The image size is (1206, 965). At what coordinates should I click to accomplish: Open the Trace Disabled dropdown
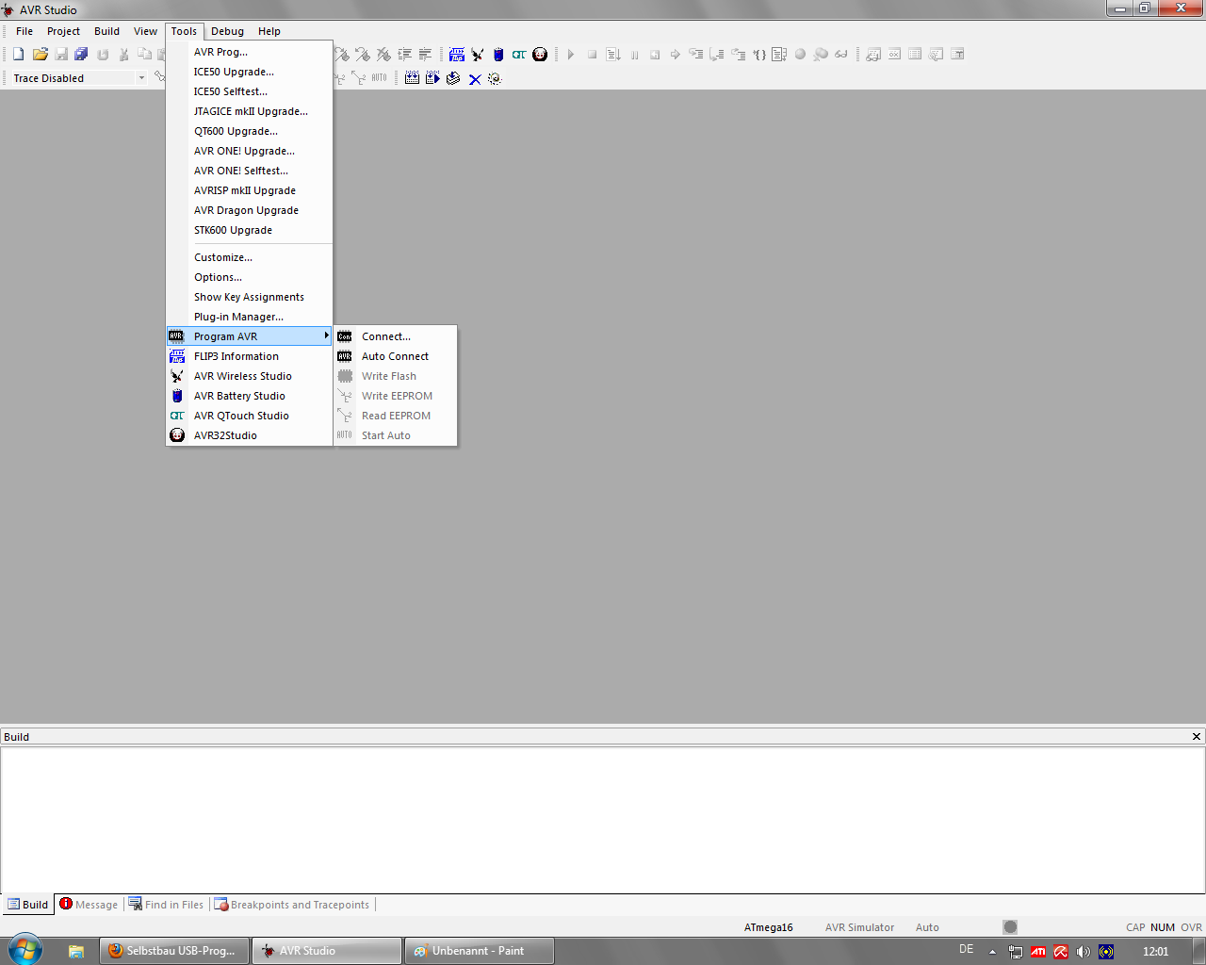141,78
